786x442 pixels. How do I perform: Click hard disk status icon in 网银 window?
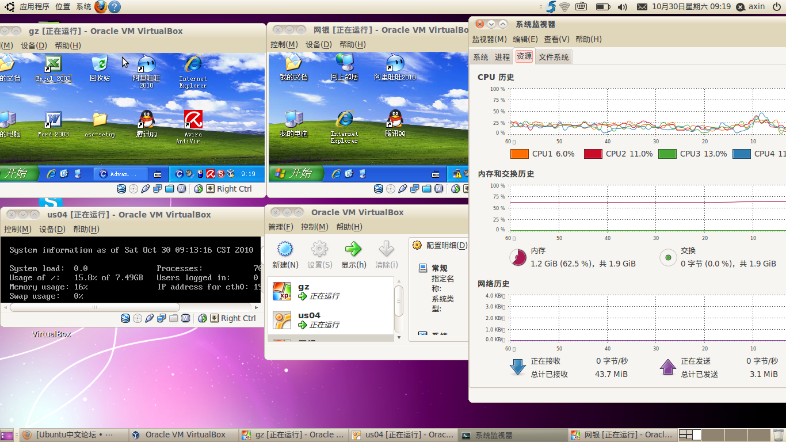click(x=379, y=189)
